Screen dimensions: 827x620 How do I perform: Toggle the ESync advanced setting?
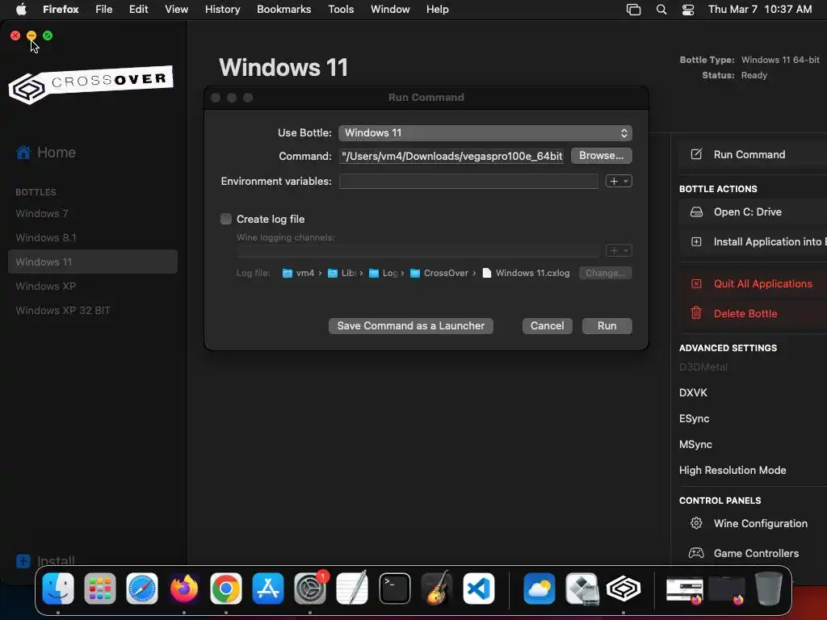pos(694,419)
